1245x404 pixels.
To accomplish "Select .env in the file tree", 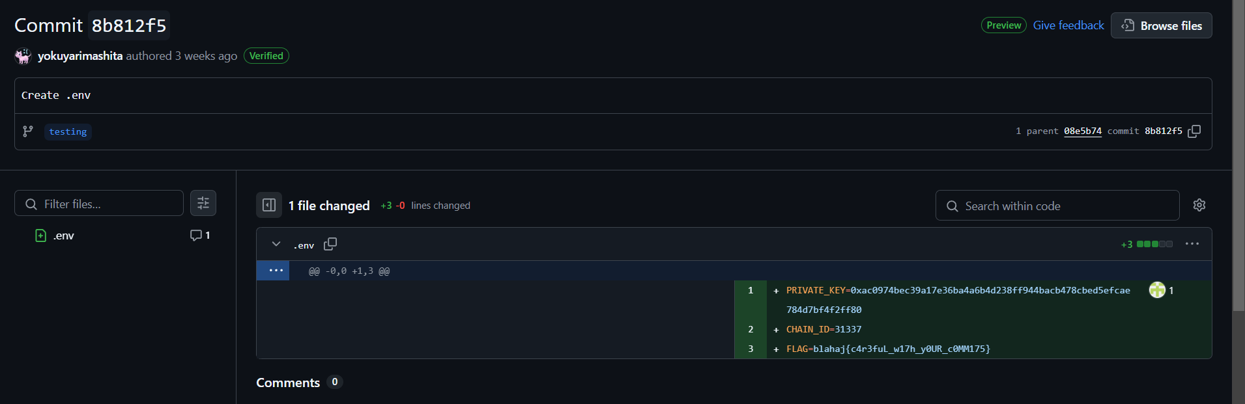I will [x=64, y=236].
